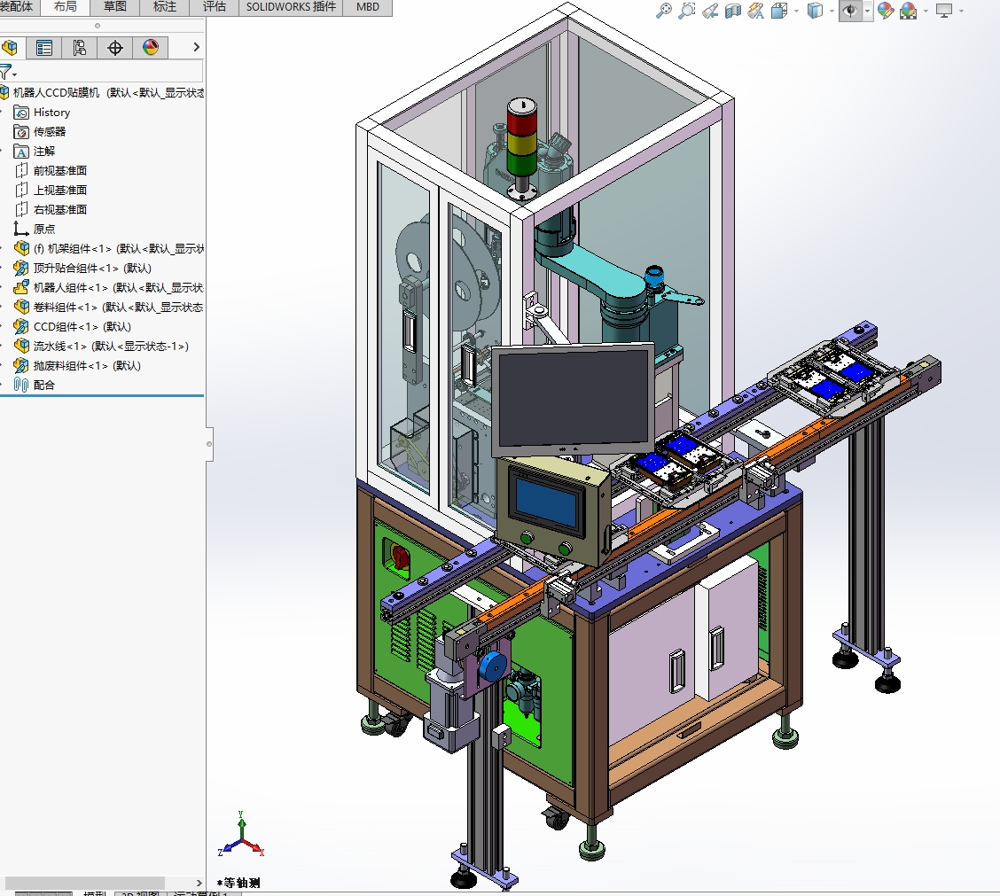Select the 配合 mates folder

(44, 386)
